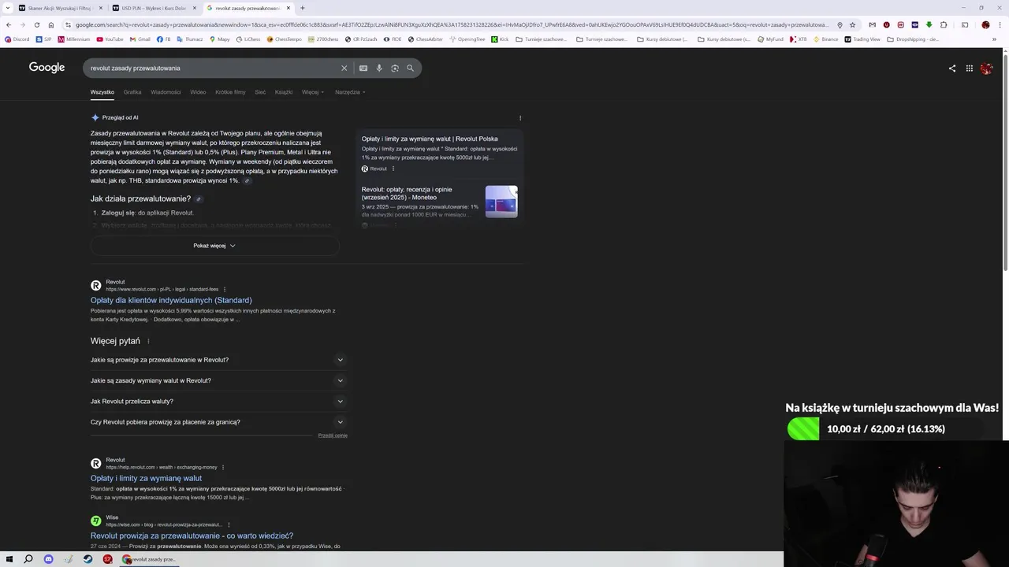The height and width of the screenshot is (567, 1009).
Task: Open Google Lens image search
Action: (395, 69)
